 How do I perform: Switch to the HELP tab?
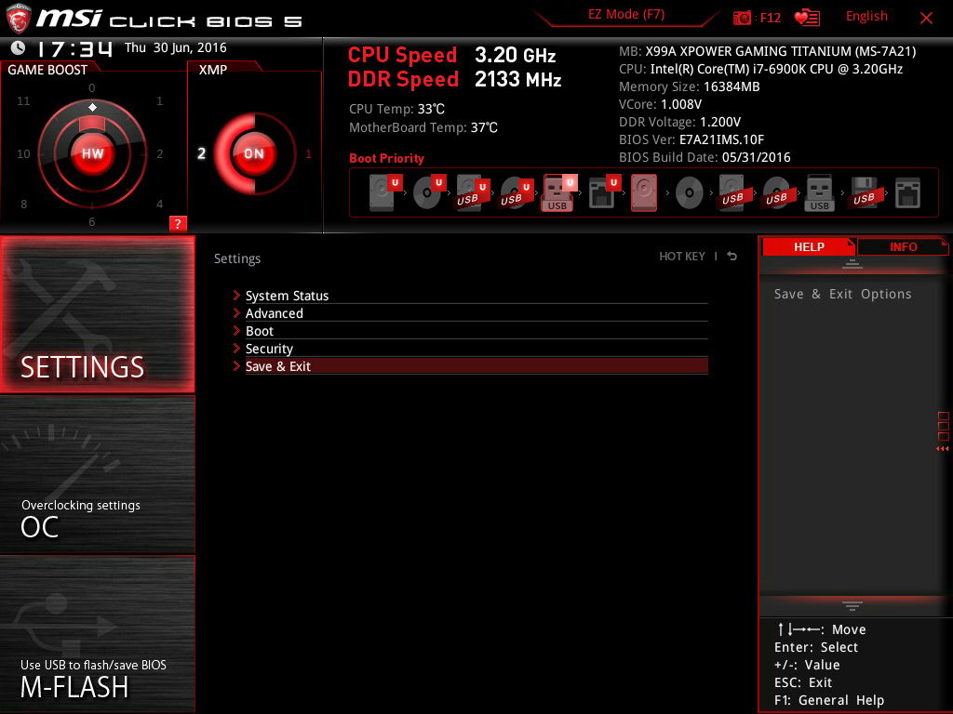pos(809,247)
